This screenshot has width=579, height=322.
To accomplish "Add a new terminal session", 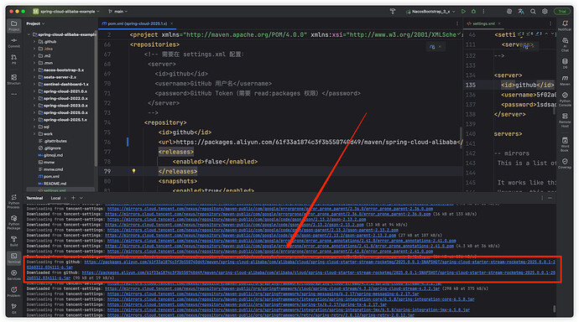I will point(73,198).
